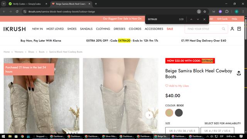
Task: Open File Explorer from taskbar
Action: 10,136
